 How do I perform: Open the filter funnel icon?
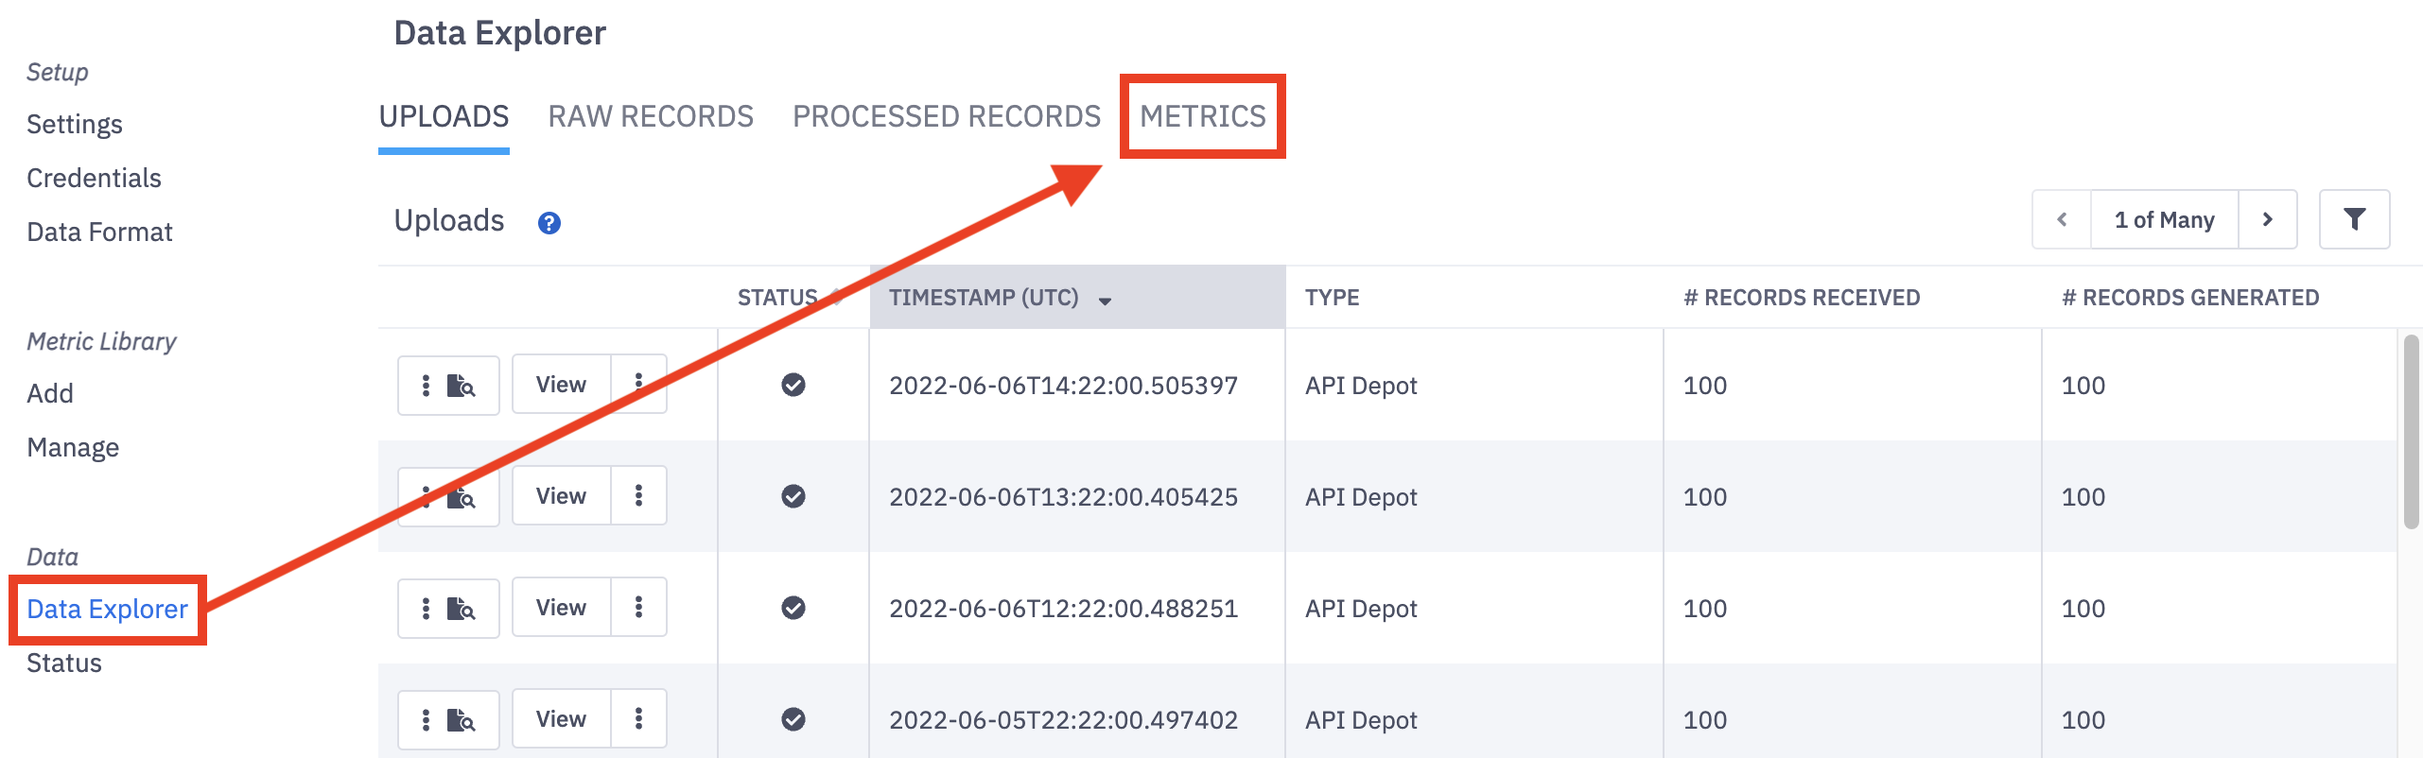2354,219
